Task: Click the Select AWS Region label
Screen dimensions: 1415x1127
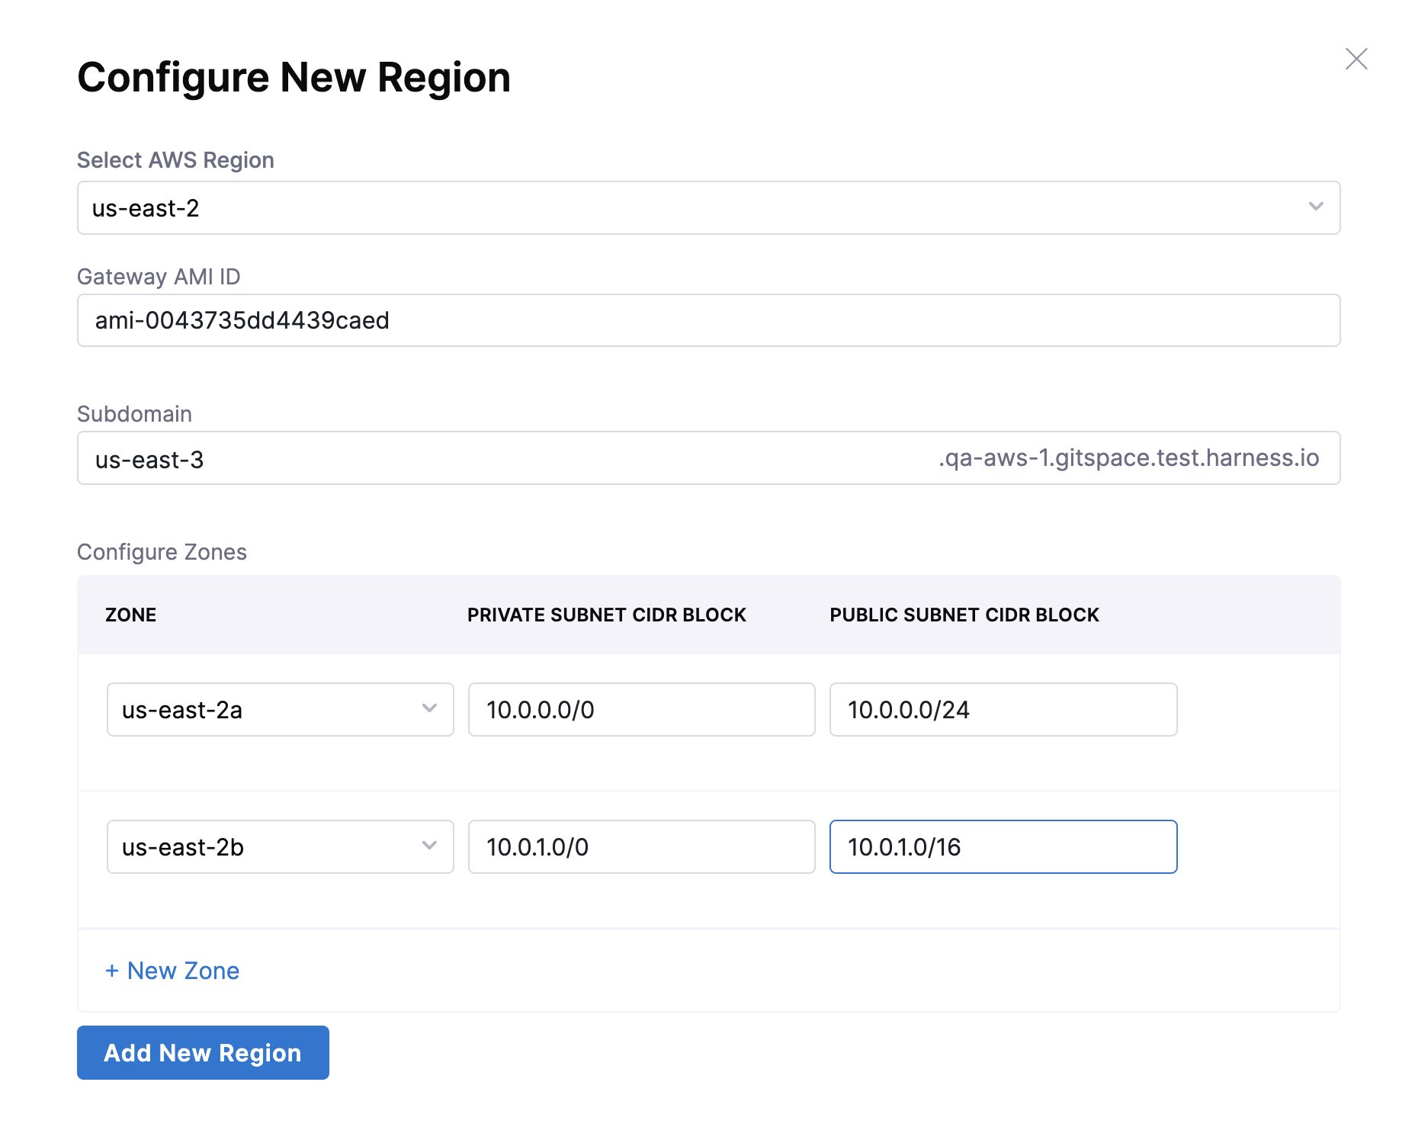Action: pyautogui.click(x=175, y=160)
